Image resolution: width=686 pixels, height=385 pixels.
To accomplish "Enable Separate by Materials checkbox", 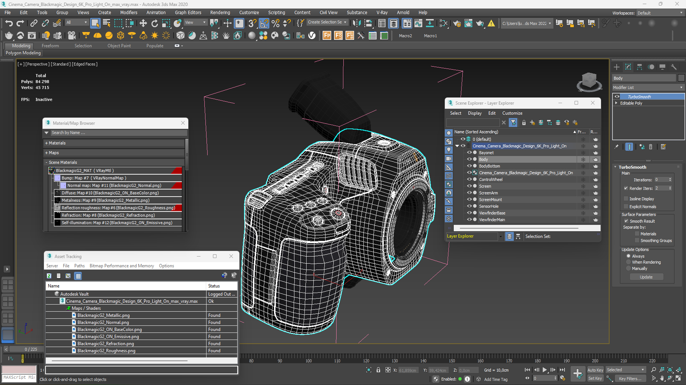I will pyautogui.click(x=637, y=234).
